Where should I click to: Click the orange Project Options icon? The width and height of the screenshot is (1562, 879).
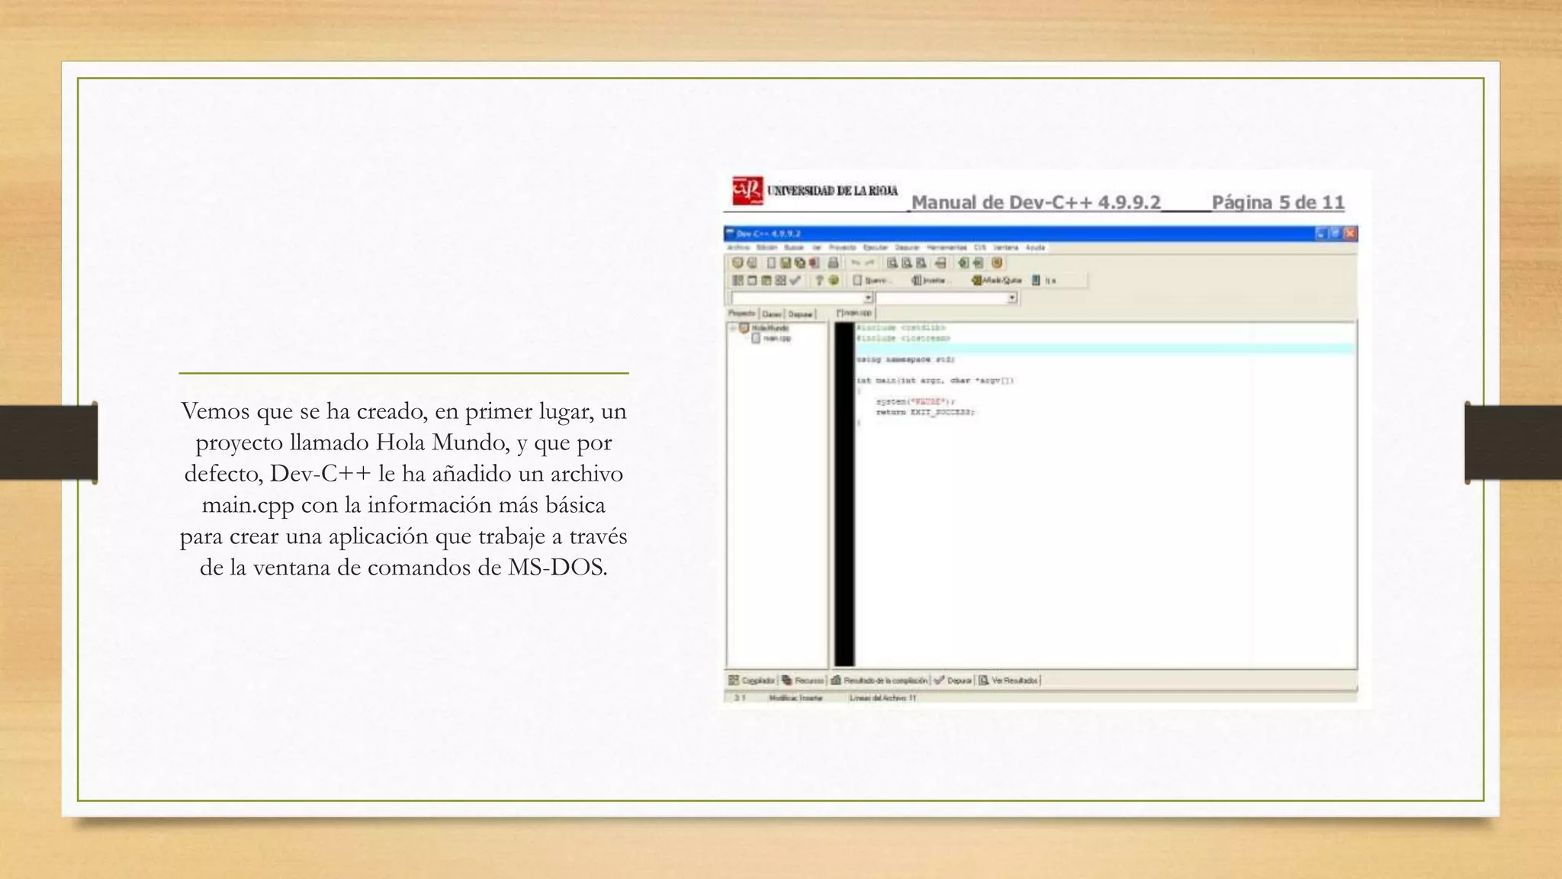click(997, 262)
